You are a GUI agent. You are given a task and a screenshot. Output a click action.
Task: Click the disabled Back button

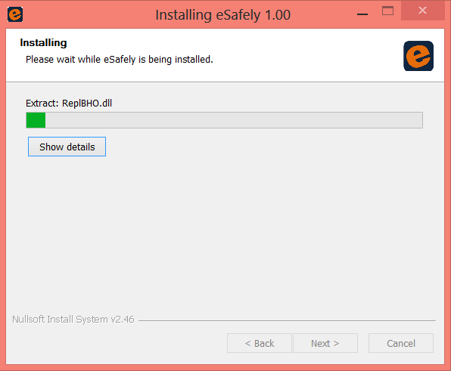tap(260, 343)
